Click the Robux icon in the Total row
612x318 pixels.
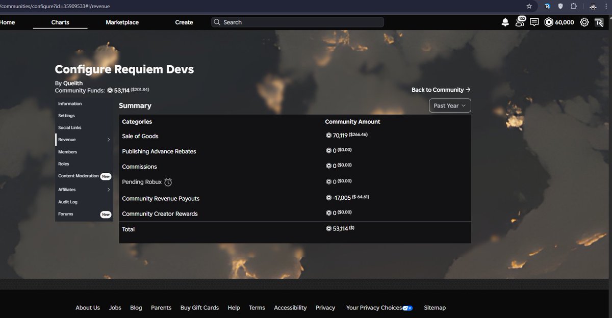328,229
